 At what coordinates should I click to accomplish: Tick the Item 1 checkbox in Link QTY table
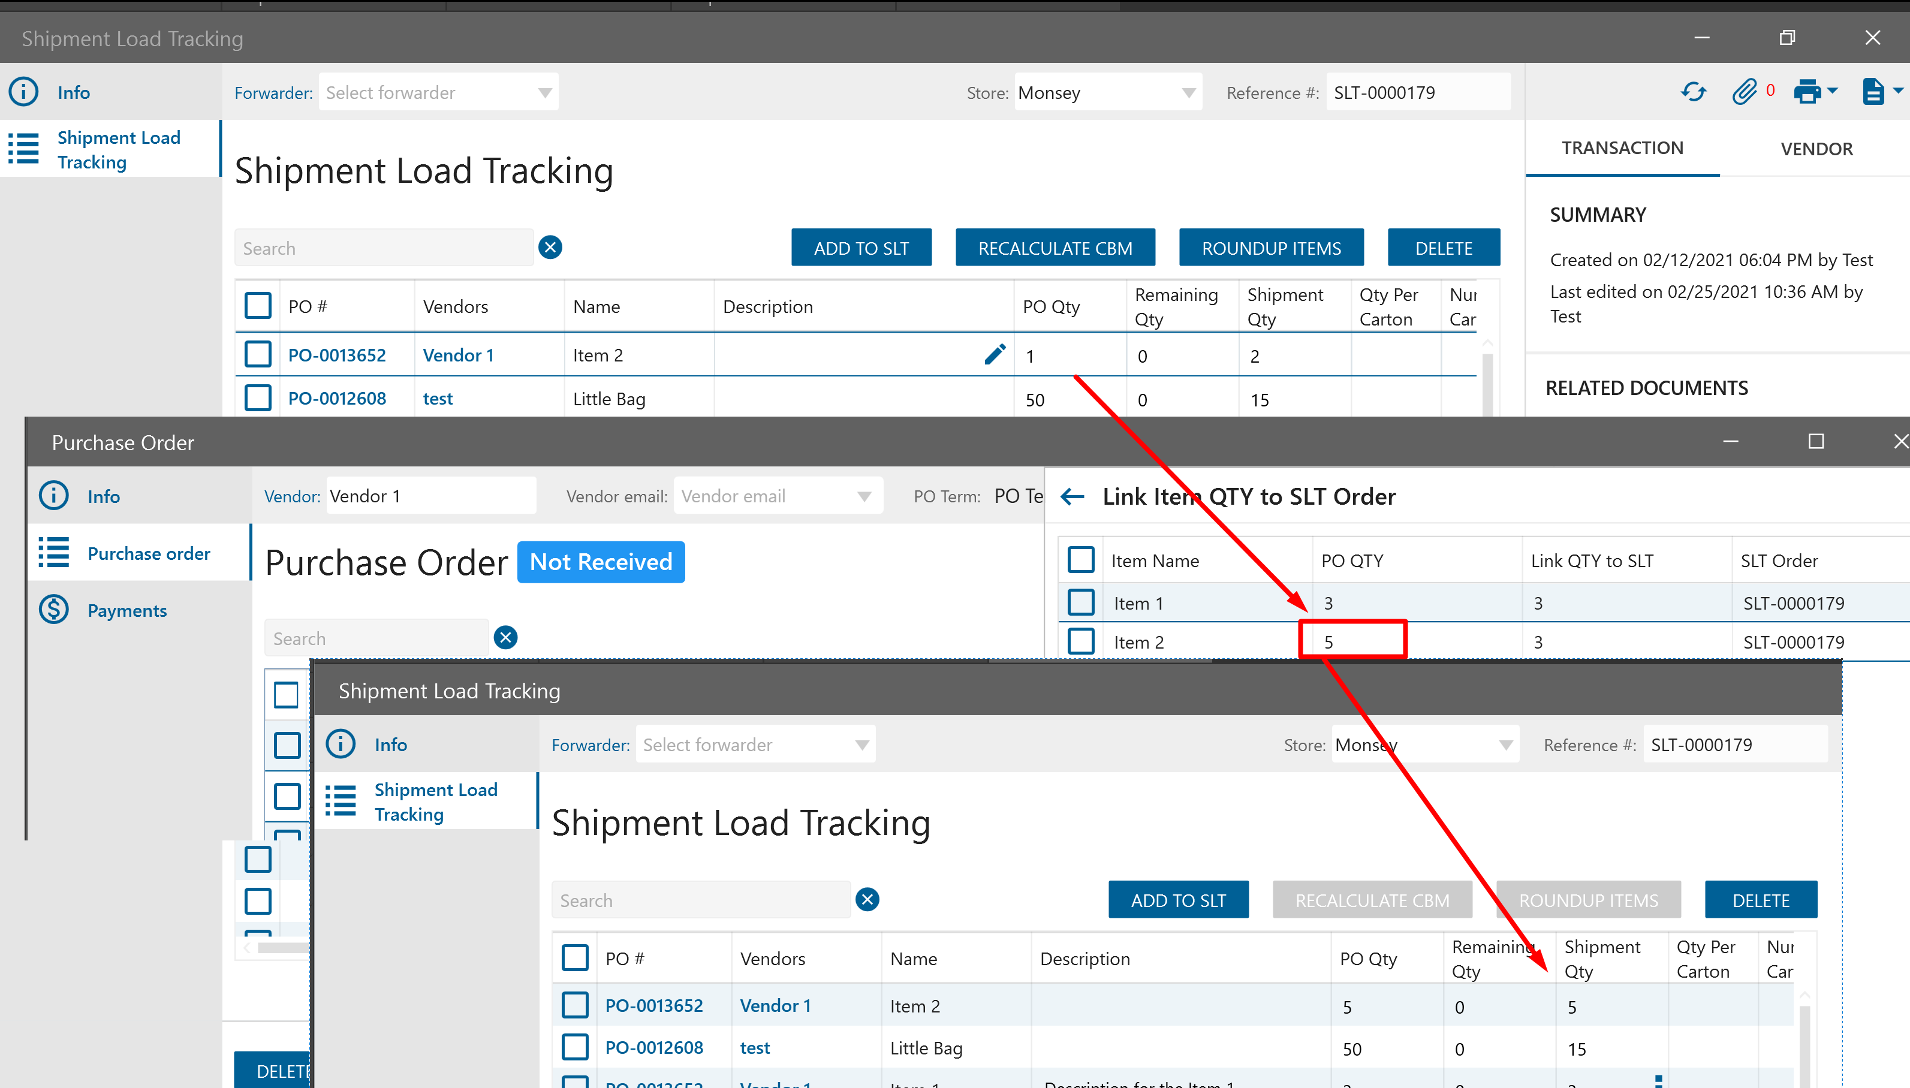[x=1080, y=602]
